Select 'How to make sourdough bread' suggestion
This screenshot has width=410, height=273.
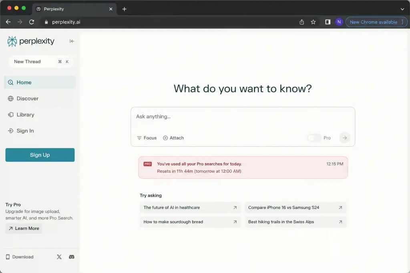[x=190, y=222]
